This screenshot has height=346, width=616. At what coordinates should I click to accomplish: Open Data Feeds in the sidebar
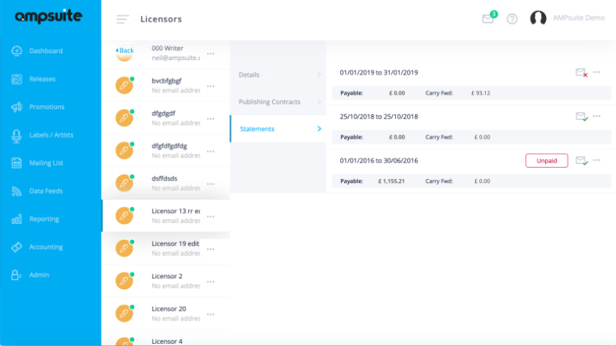(x=45, y=191)
